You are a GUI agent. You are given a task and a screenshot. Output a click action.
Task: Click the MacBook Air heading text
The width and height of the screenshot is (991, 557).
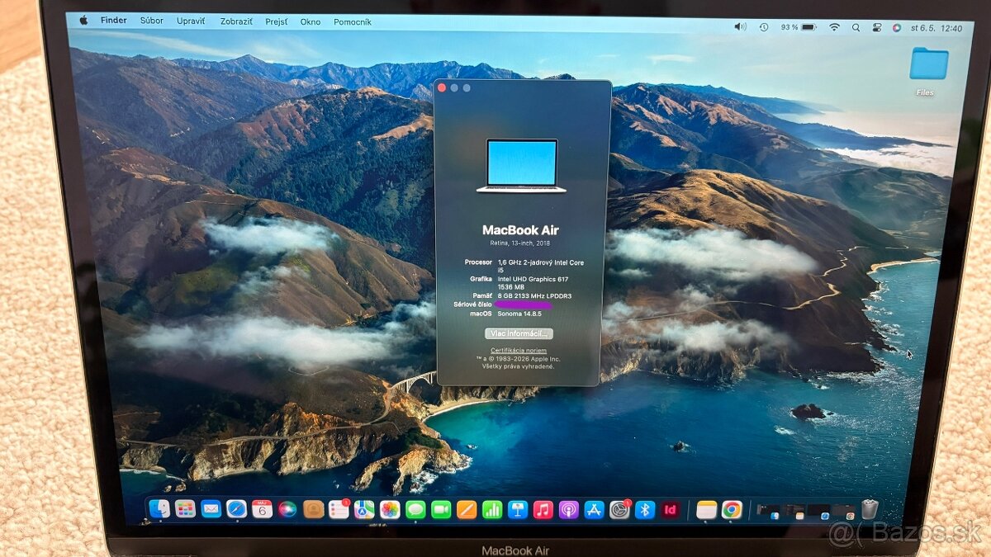tap(520, 230)
